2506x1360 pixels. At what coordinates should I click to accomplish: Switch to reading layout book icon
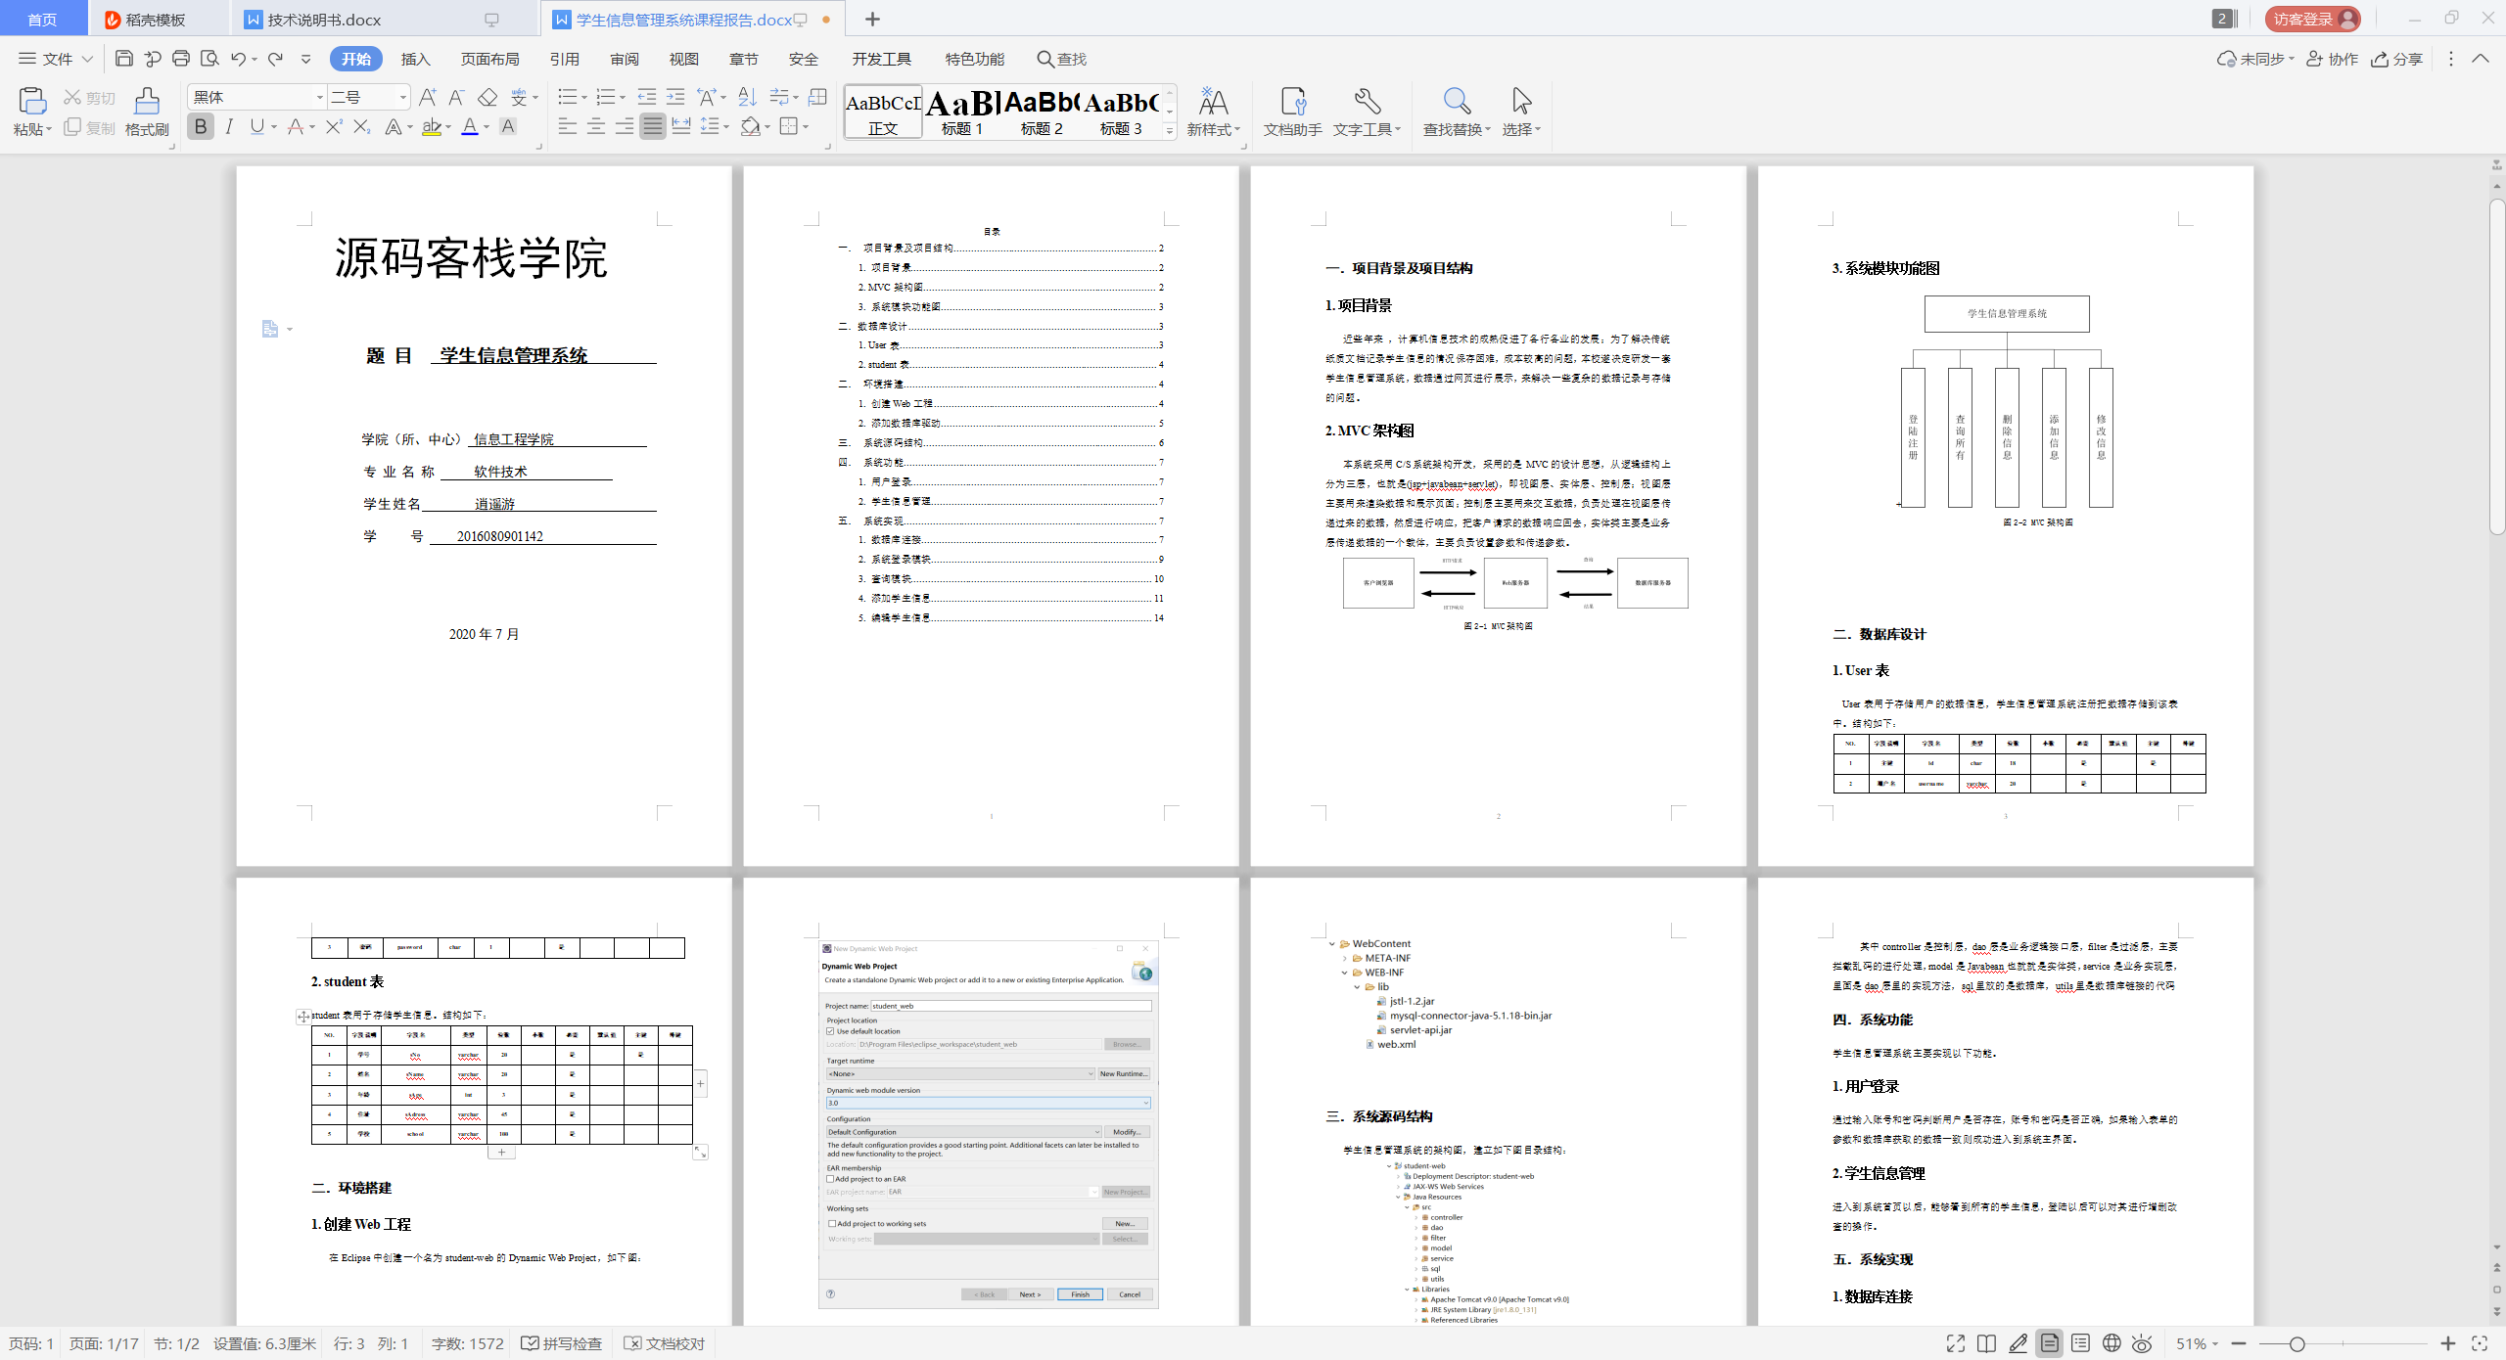pyautogui.click(x=1986, y=1343)
